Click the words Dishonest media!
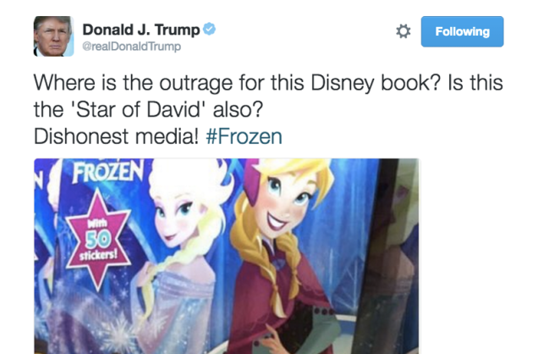 point(116,136)
